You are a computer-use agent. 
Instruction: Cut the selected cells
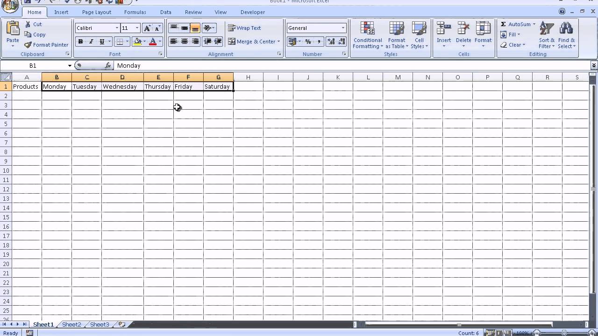click(x=33, y=24)
